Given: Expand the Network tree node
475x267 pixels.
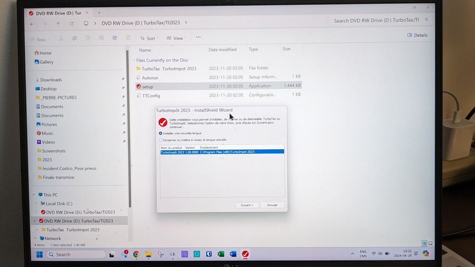Looking at the screenshot, I should 36,238.
